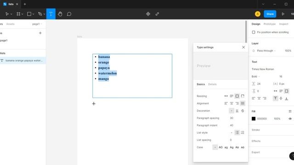Add a new page with the plus icon
The width and height of the screenshot is (294, 165).
pos(40,33)
